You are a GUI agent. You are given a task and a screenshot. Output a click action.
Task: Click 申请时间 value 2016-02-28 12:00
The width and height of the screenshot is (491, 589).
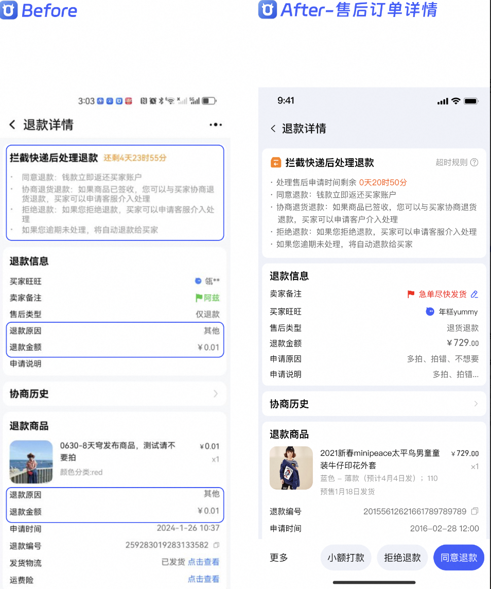pyautogui.click(x=445, y=529)
